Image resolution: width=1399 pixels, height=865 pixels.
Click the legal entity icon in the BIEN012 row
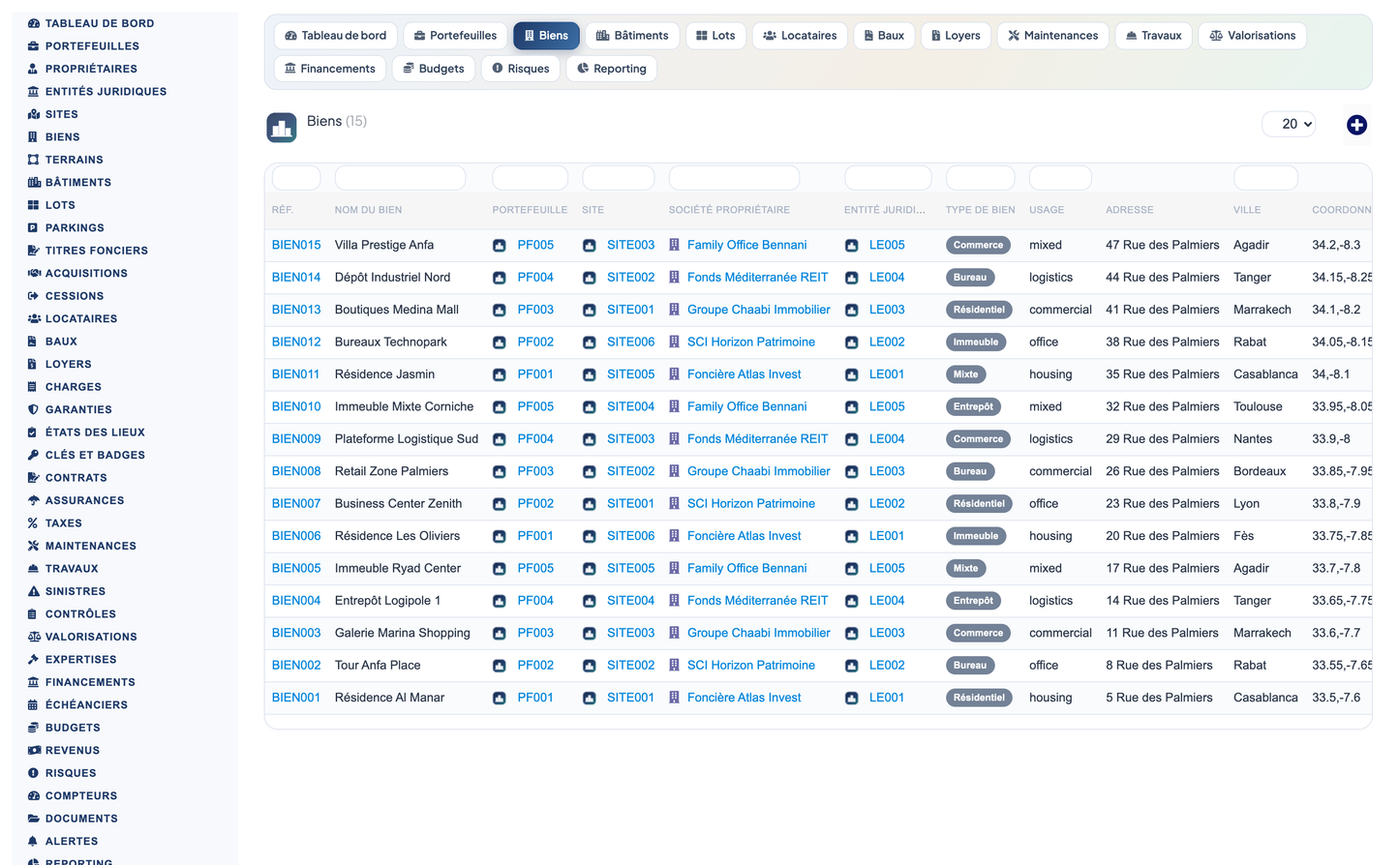(852, 343)
